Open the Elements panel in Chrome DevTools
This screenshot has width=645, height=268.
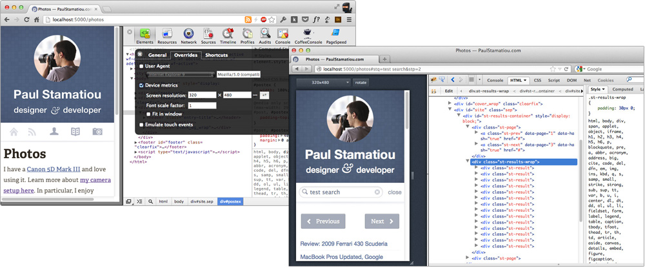(x=144, y=36)
